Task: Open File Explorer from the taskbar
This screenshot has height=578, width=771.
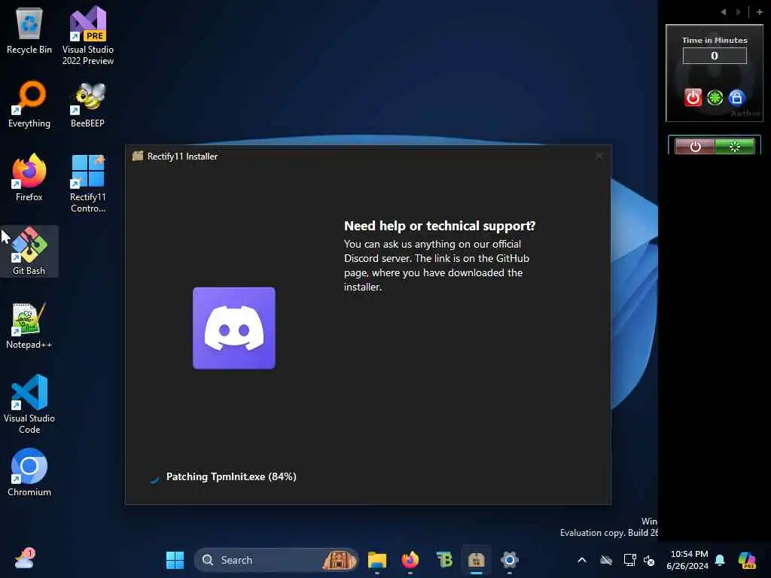Action: coord(377,560)
